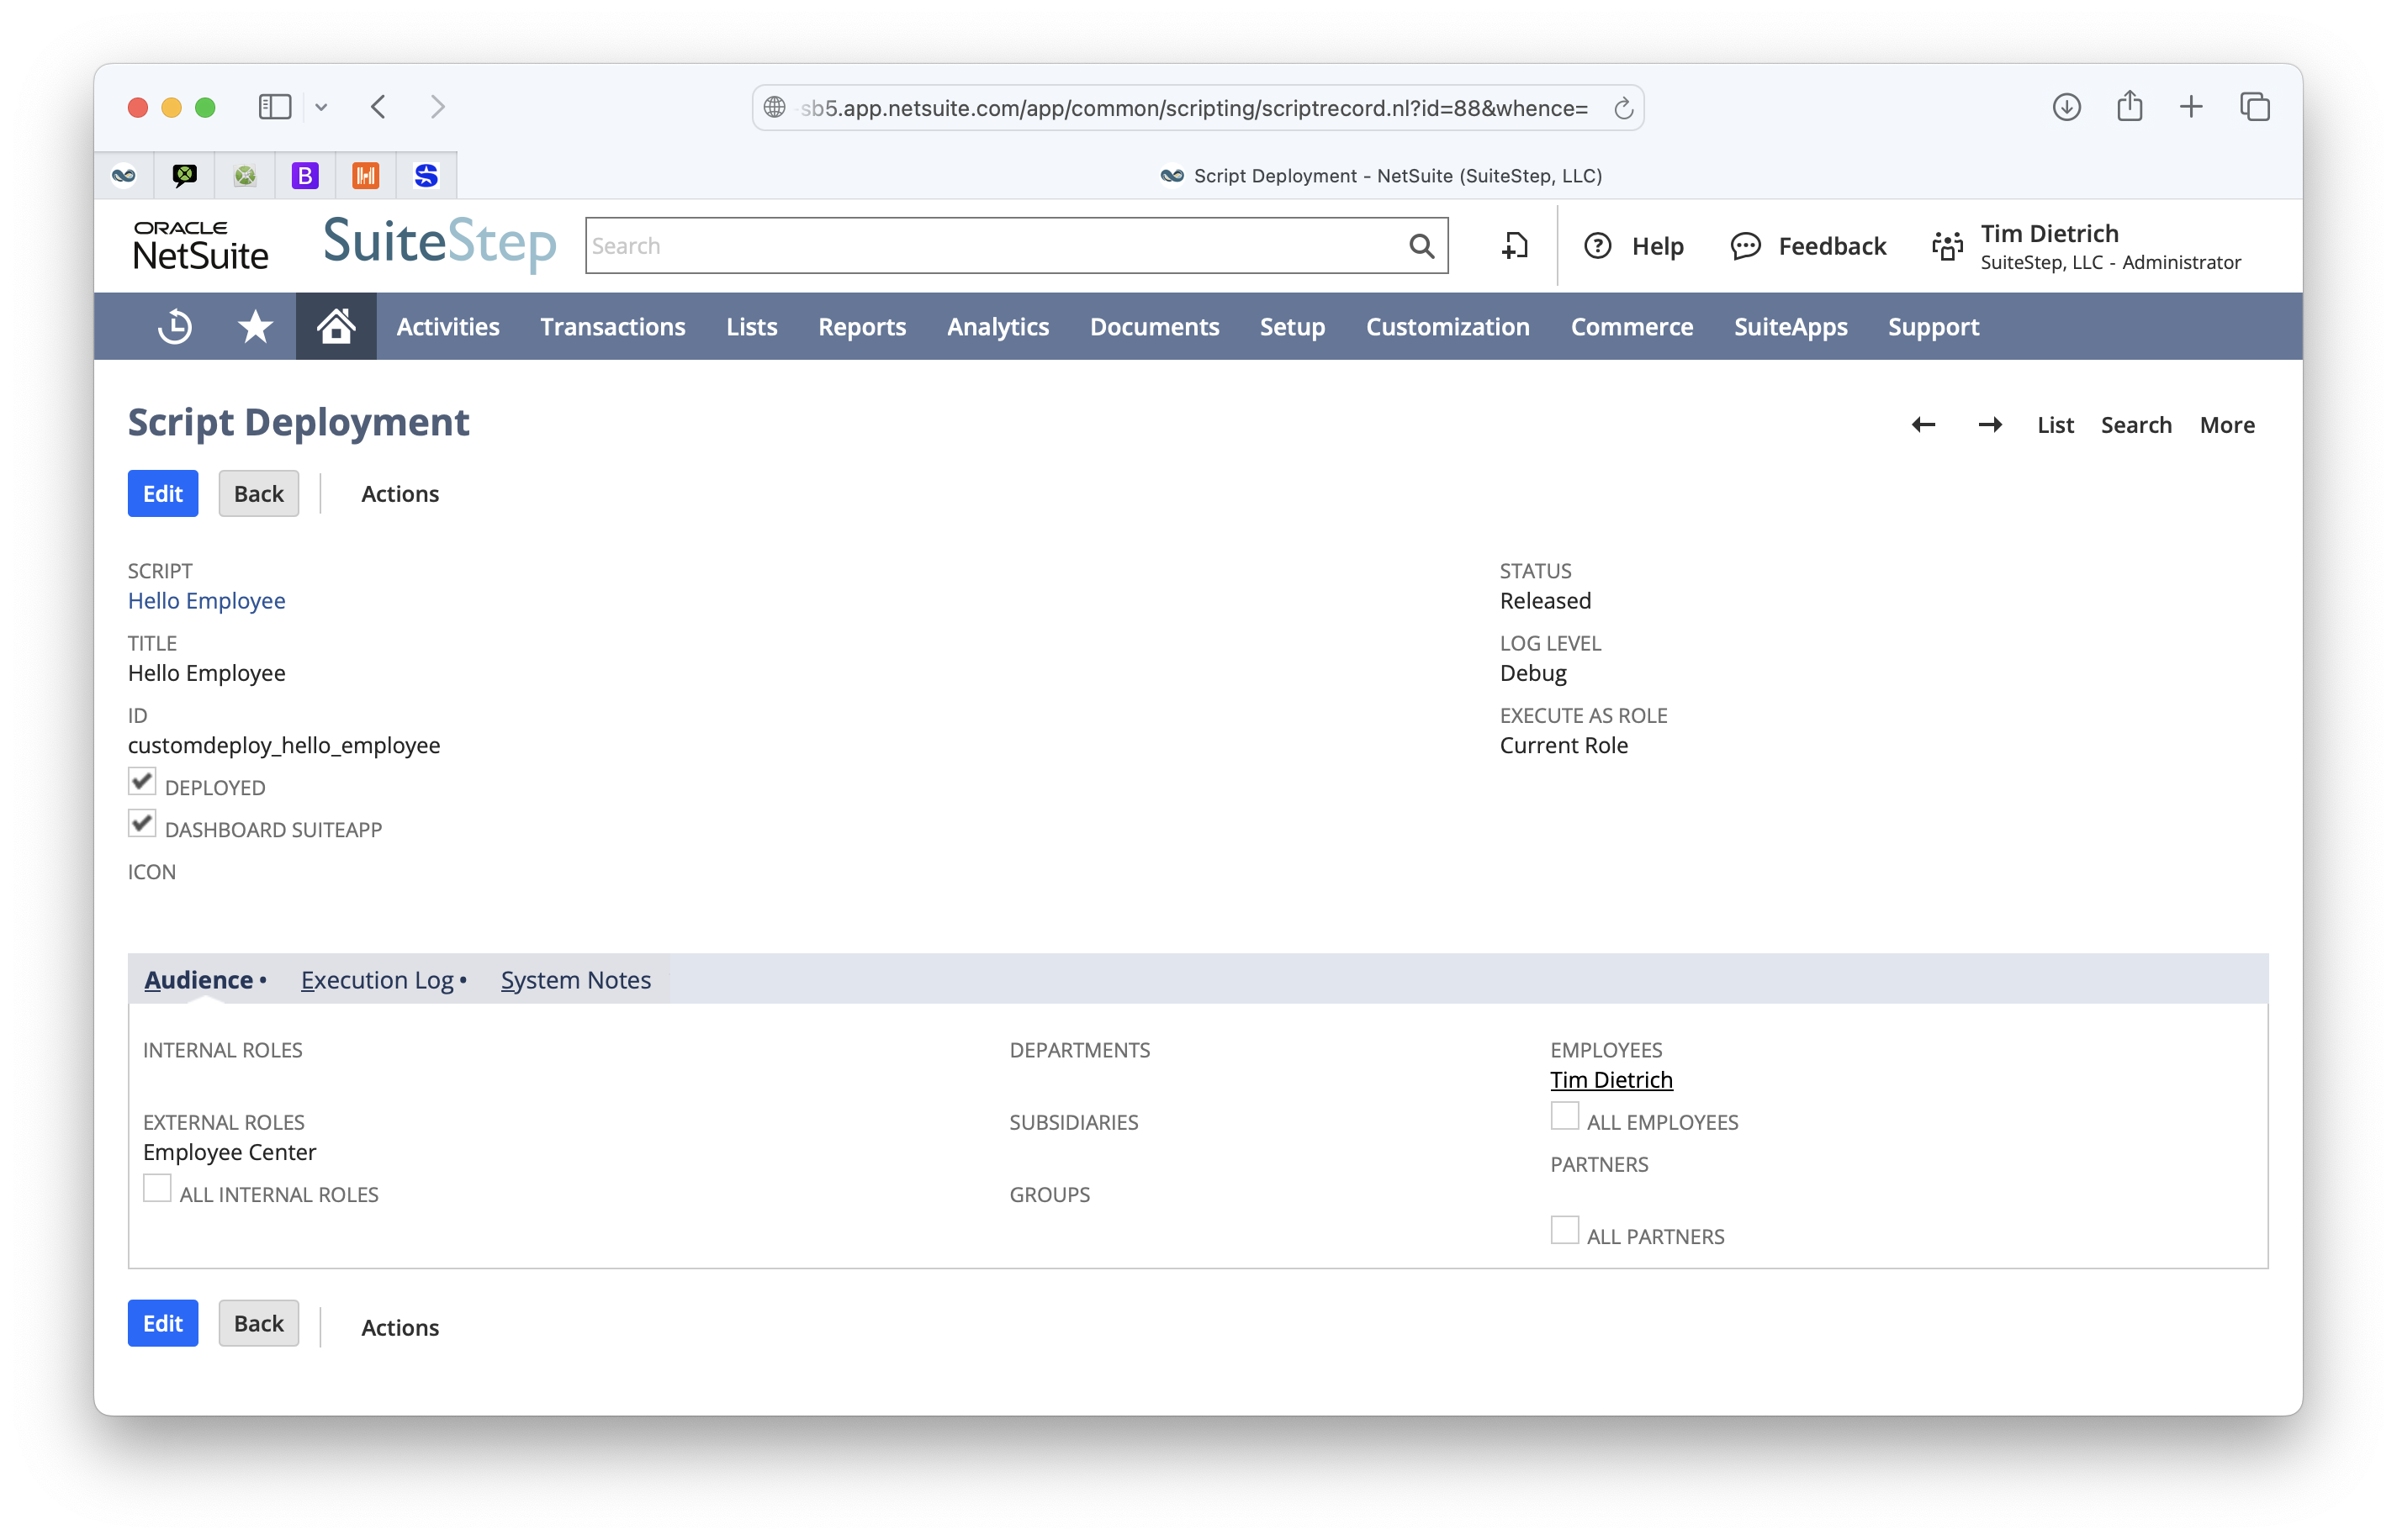This screenshot has height=1540, width=2397.
Task: Open the orange bars pinned tab
Action: [365, 176]
